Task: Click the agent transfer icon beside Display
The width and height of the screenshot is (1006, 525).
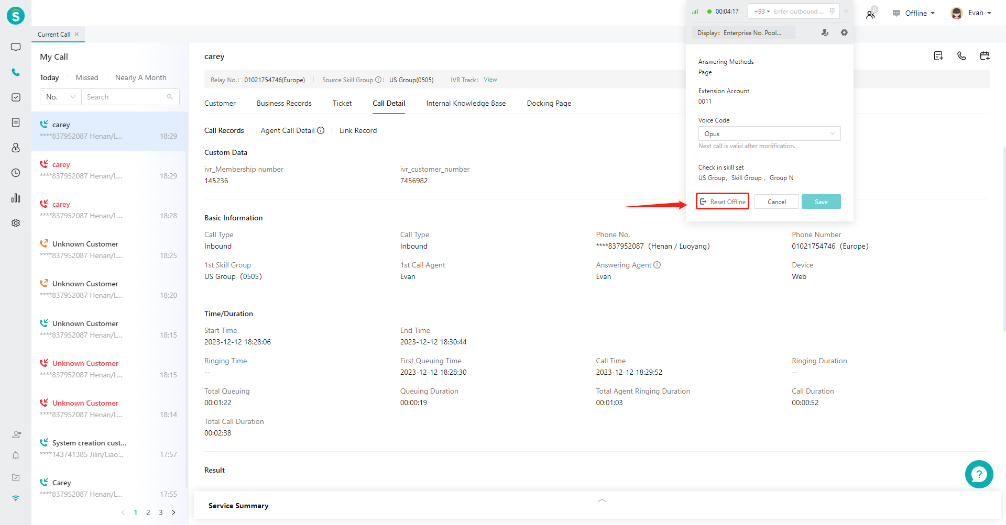Action: [825, 32]
